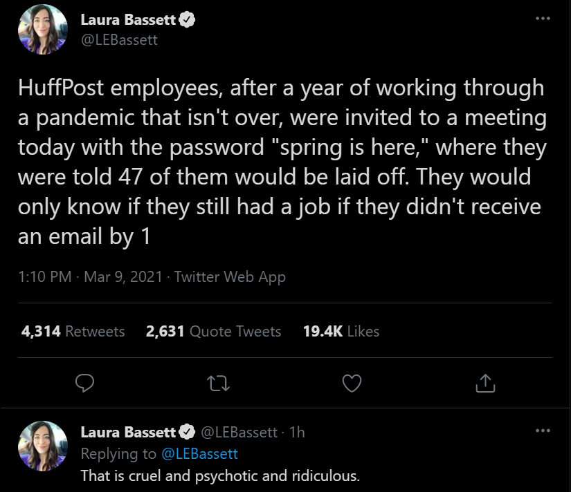Click the 1:10 PM · Mar 9, 2021 timestamp
The width and height of the screenshot is (571, 492).
[89, 277]
